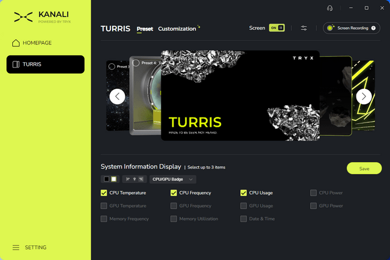390x260 pixels.
Task: Check the GPU Frequency checkbox
Action: point(174,206)
